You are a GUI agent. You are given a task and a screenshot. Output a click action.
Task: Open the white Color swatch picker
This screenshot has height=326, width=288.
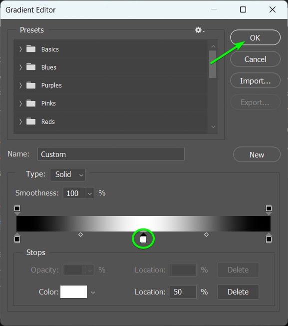pyautogui.click(x=74, y=291)
